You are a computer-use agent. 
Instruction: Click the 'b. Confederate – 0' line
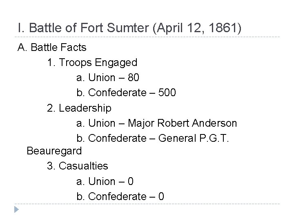120,196
